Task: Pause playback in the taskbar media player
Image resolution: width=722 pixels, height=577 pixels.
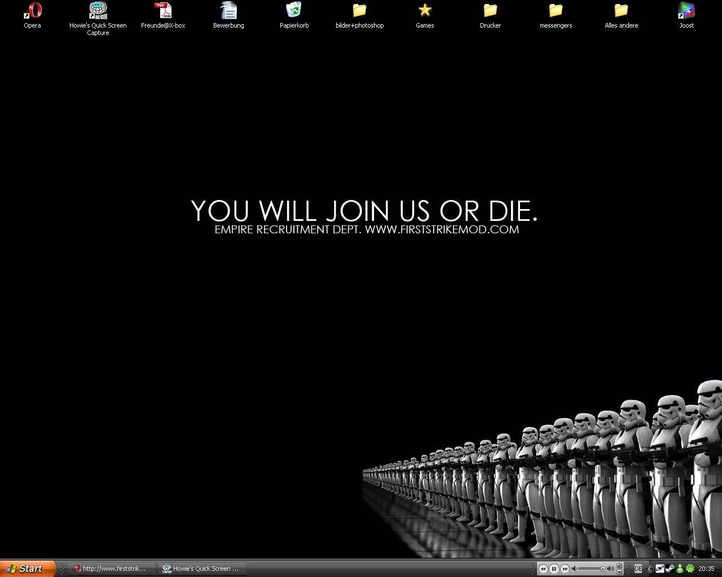Action: (x=554, y=569)
